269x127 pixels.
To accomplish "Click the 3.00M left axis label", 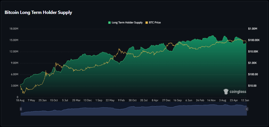I will [x=14, y=86].
